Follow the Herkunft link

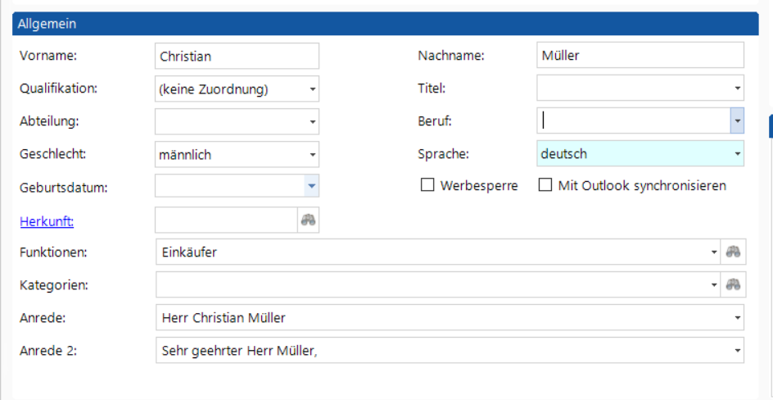point(47,222)
